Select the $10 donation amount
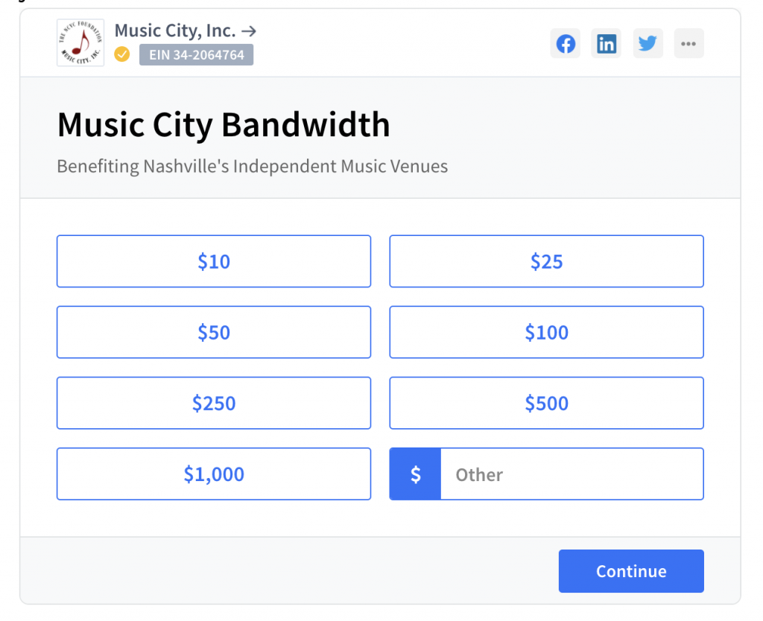Image resolution: width=763 pixels, height=621 pixels. pos(214,261)
